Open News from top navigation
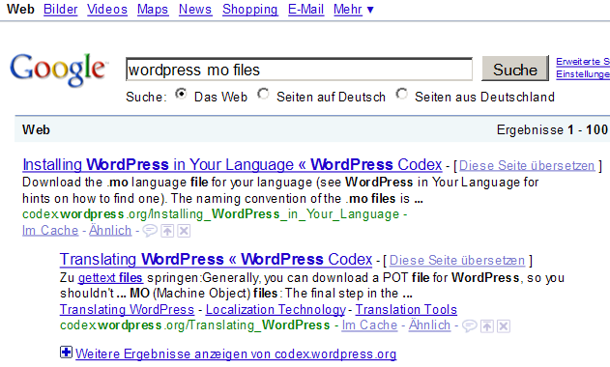The width and height of the screenshot is (610, 367). (195, 10)
